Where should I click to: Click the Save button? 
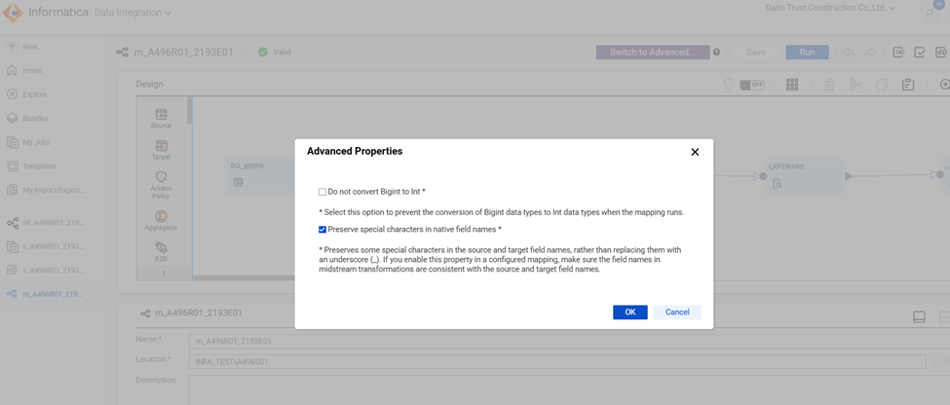point(755,52)
